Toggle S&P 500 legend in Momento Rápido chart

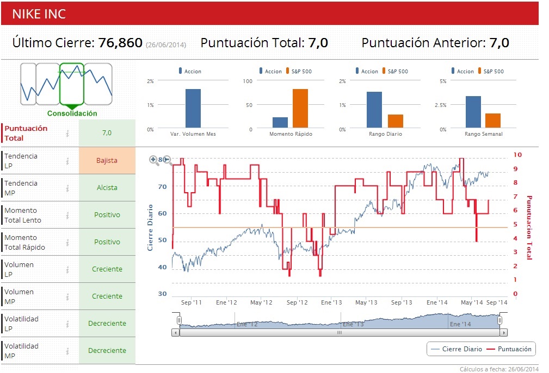[x=299, y=71]
